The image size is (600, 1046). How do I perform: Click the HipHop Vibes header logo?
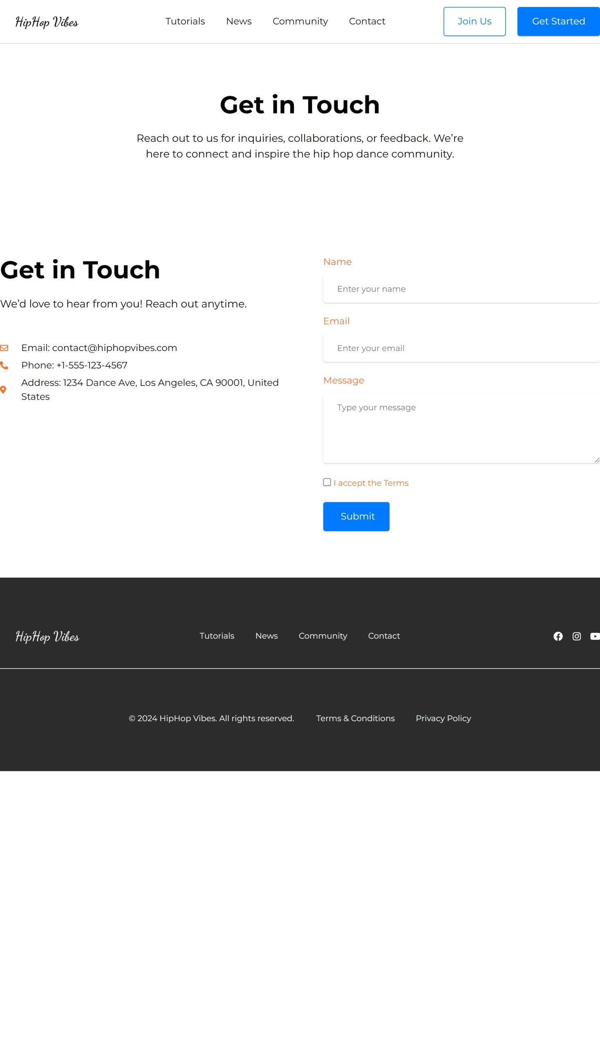pyautogui.click(x=47, y=22)
